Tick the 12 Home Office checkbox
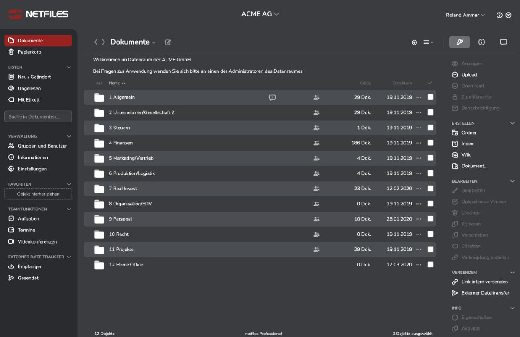The height and width of the screenshot is (337, 520). point(430,265)
